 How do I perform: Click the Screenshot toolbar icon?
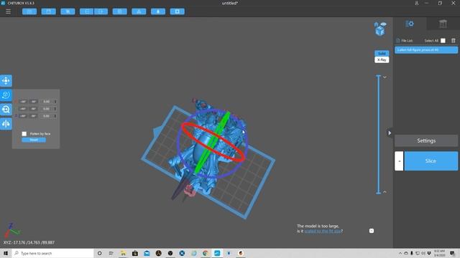[68, 11]
